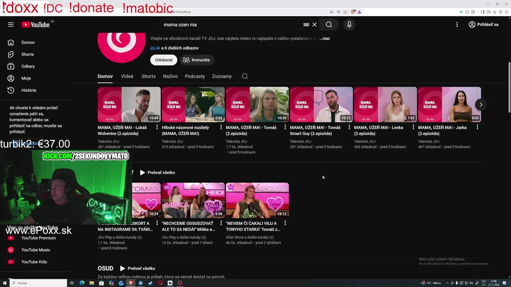
Task: Open Brave Shields lion icon
Action: (353, 12)
